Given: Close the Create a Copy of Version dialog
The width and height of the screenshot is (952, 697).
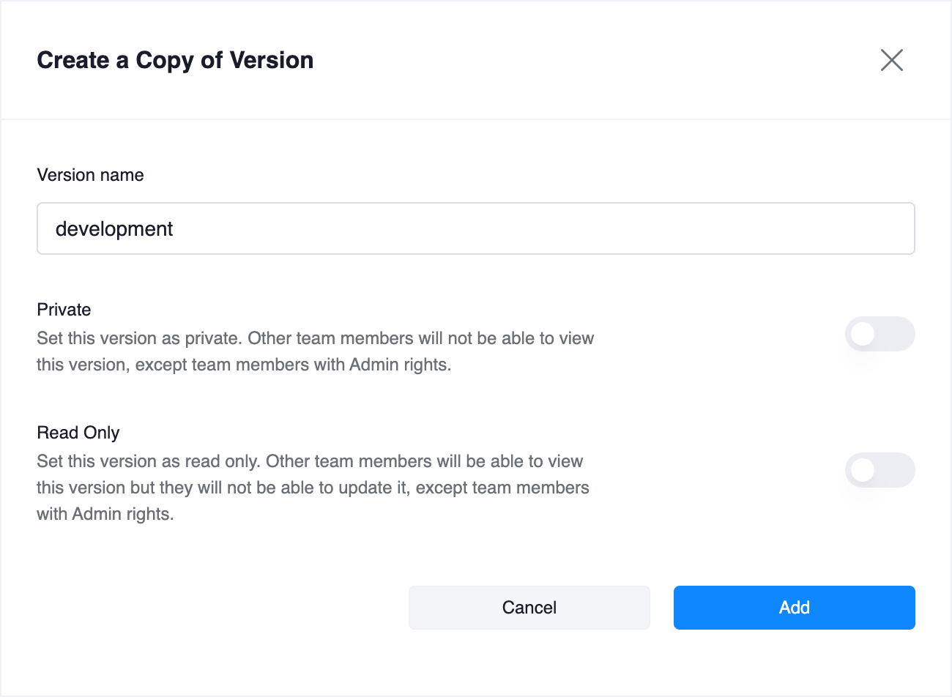Looking at the screenshot, I should [x=891, y=60].
